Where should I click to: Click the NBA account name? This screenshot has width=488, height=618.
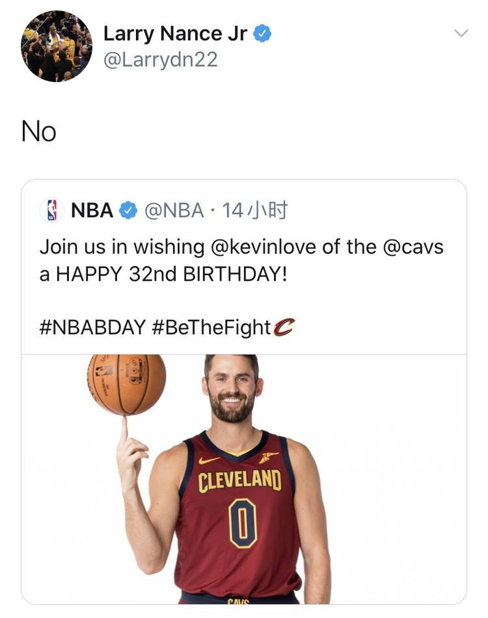(92, 210)
